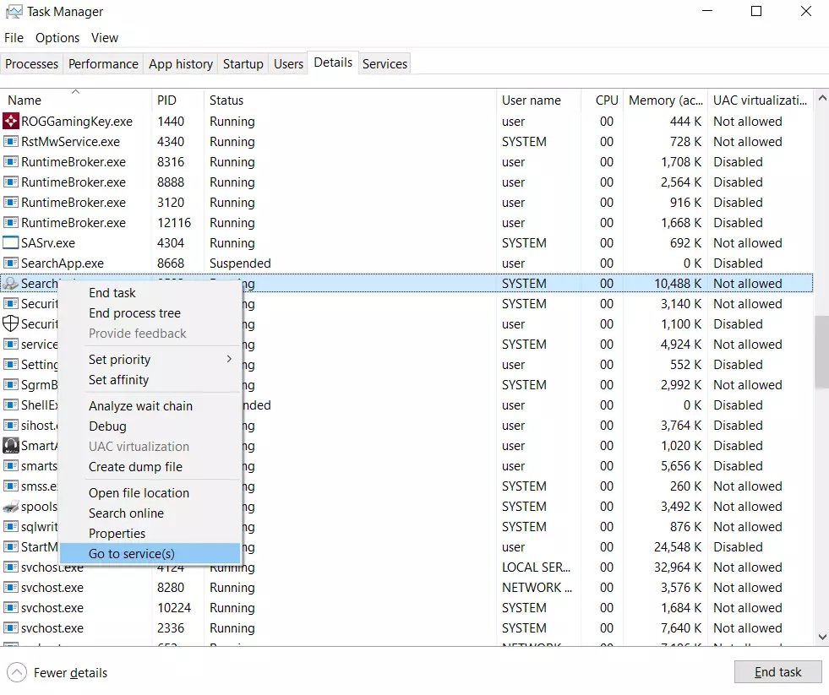
Task: Click the icon of svchost.exe PID 8280
Action: click(x=11, y=588)
